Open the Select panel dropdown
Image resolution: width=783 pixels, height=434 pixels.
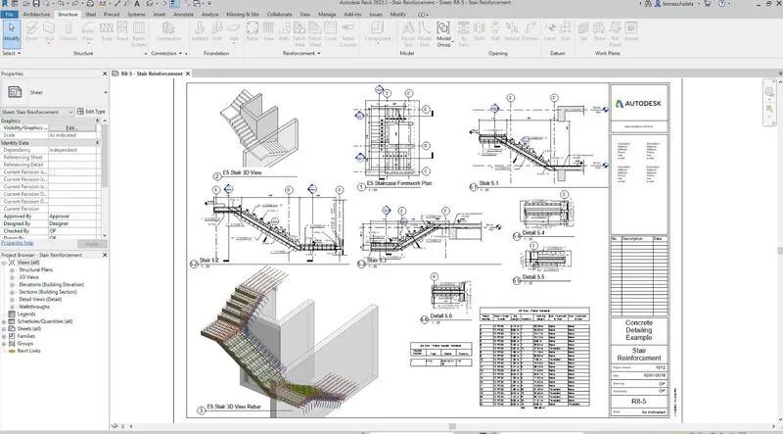[11, 53]
